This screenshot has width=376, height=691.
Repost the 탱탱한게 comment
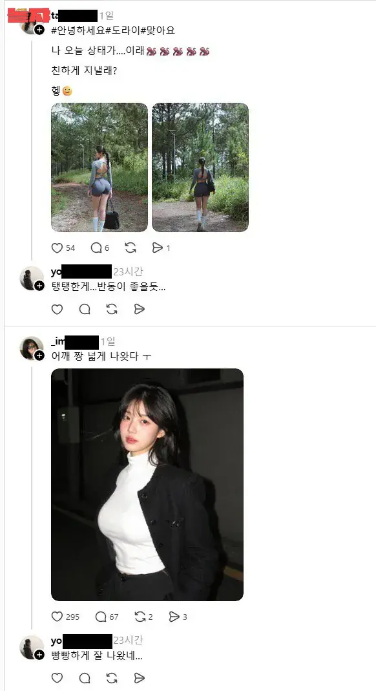tap(112, 309)
